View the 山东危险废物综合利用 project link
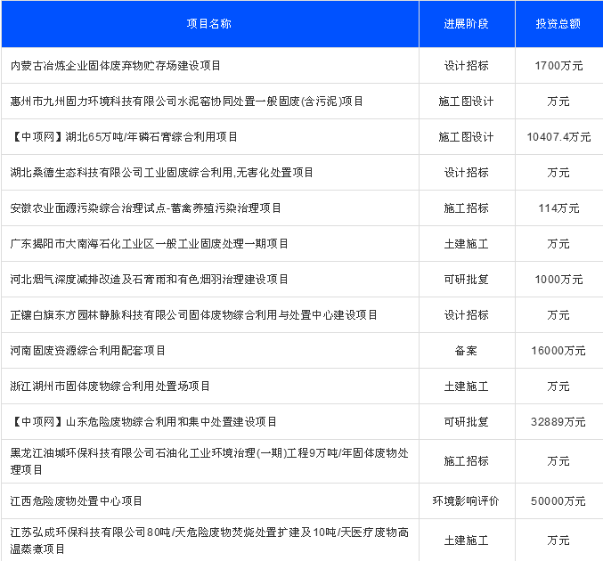This screenshot has width=603, height=561. click(144, 422)
